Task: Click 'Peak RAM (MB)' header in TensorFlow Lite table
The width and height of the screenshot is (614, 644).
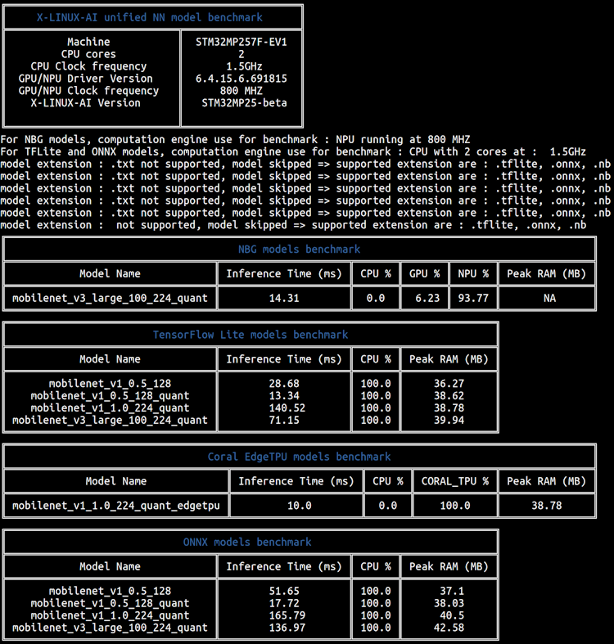Action: pyautogui.click(x=449, y=359)
